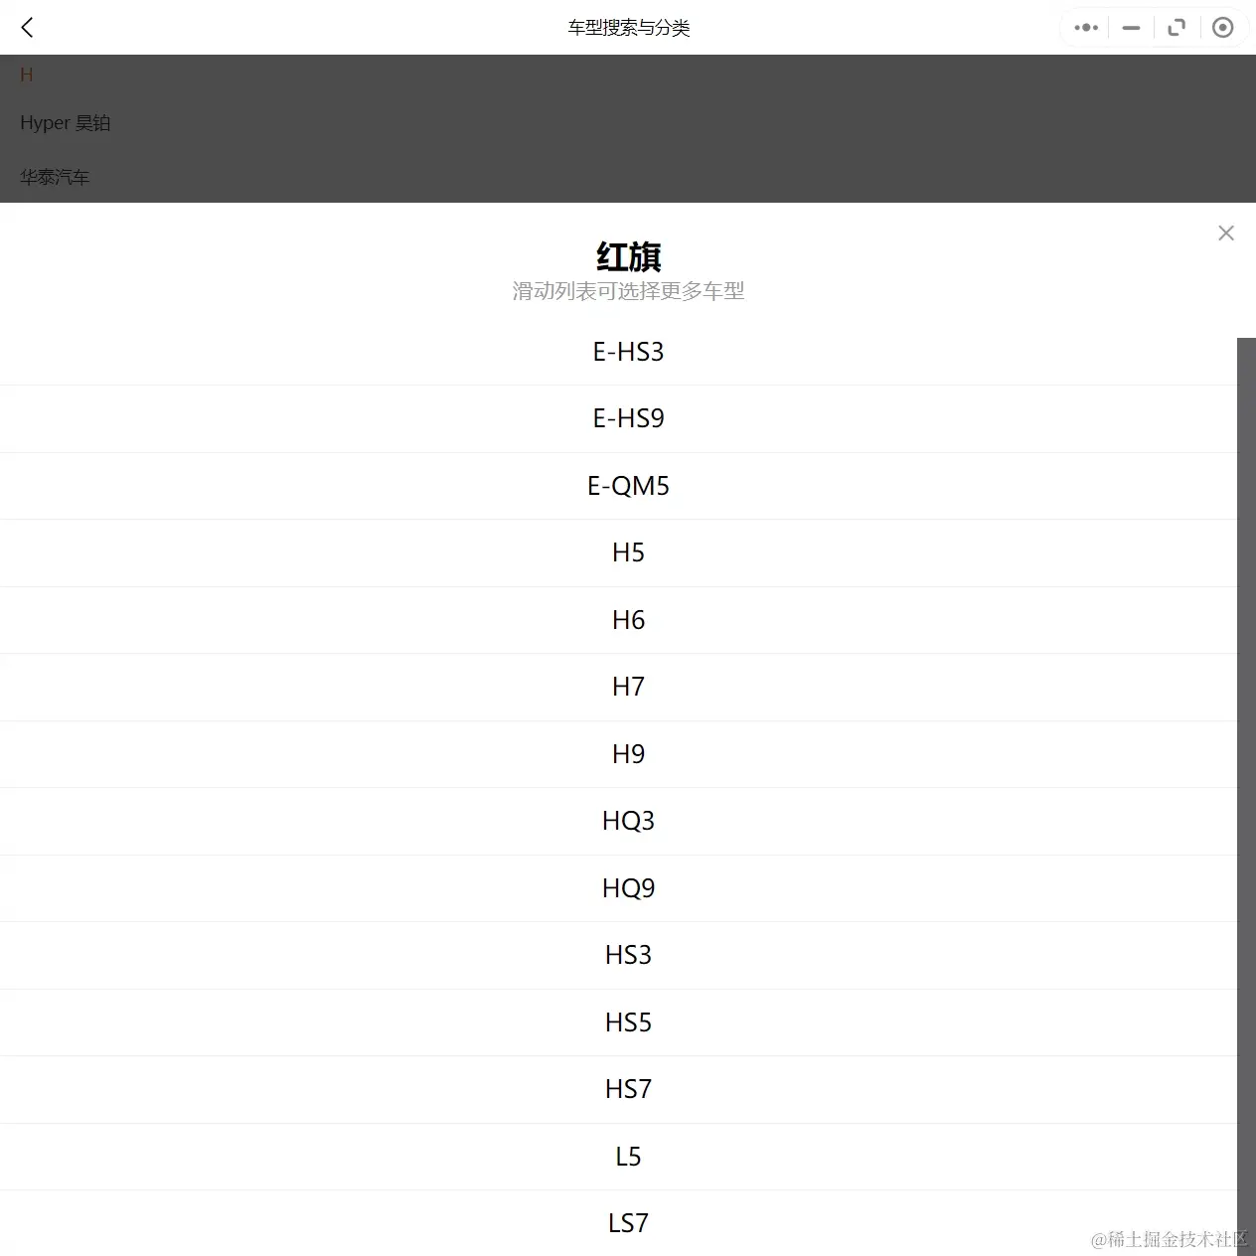Open the three-dot more options menu

[x=1086, y=28]
